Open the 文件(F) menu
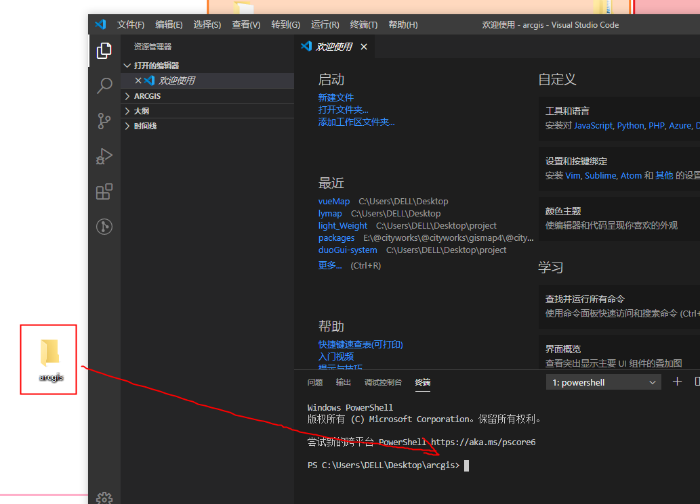The image size is (700, 504). [131, 25]
